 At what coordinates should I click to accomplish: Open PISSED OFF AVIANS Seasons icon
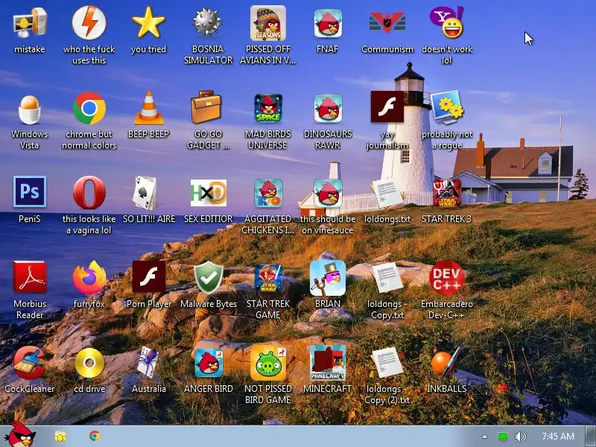[268, 24]
